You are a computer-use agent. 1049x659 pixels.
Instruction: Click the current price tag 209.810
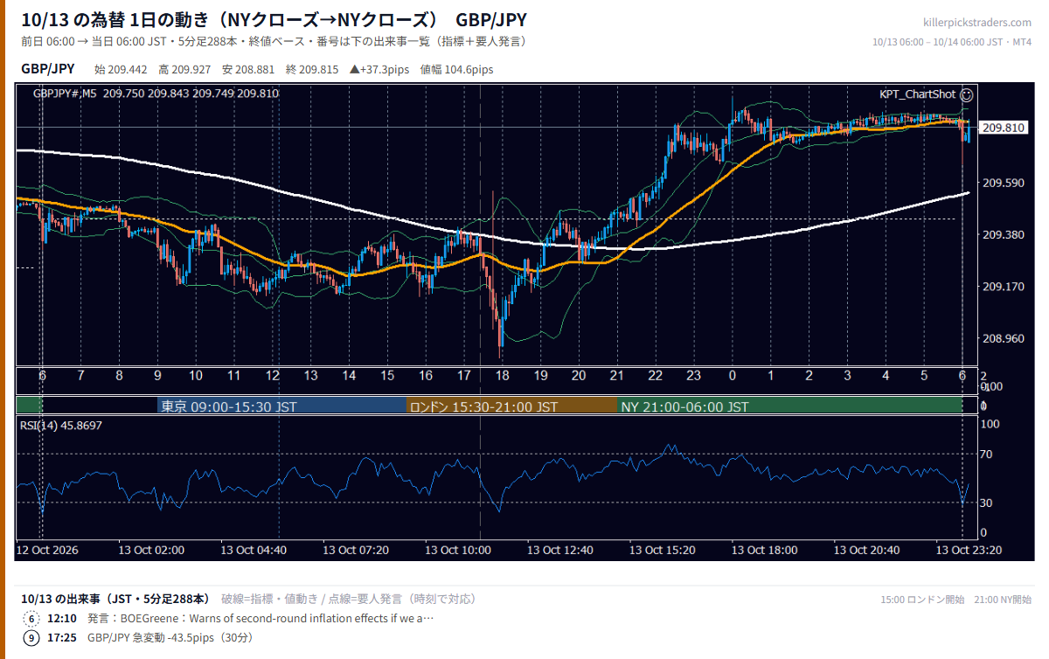pyautogui.click(x=1004, y=128)
